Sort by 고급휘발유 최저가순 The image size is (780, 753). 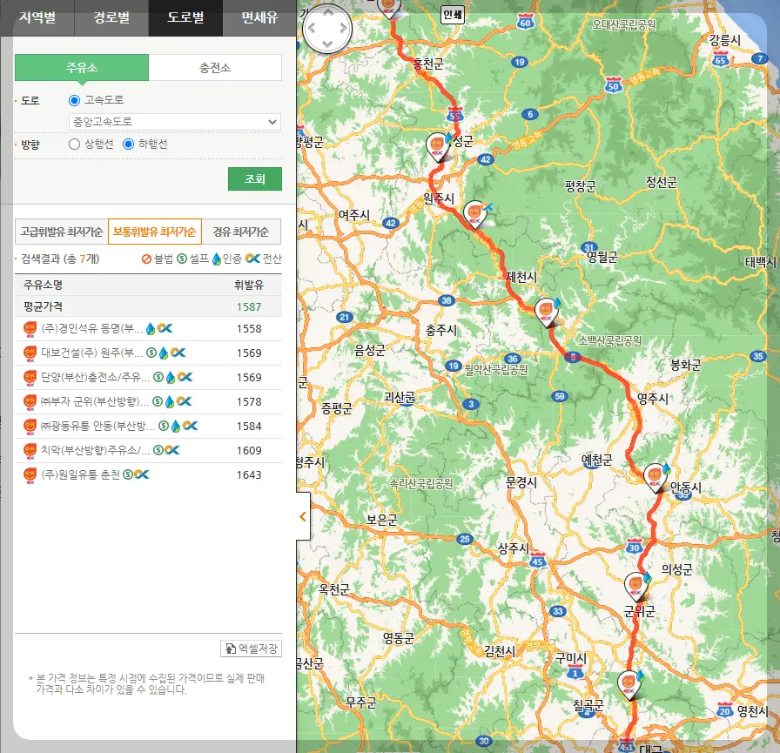(62, 232)
